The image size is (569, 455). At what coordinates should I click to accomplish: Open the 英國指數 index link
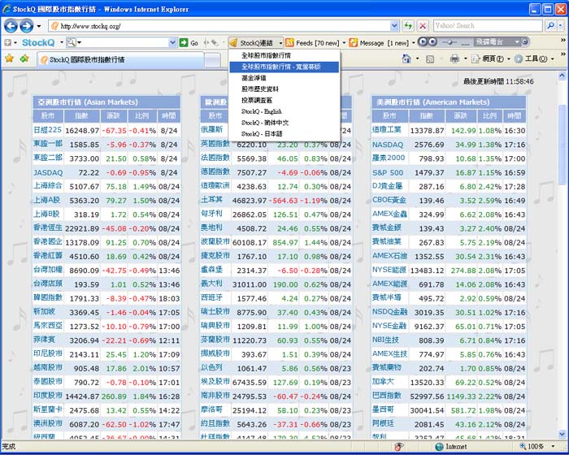[x=215, y=144]
